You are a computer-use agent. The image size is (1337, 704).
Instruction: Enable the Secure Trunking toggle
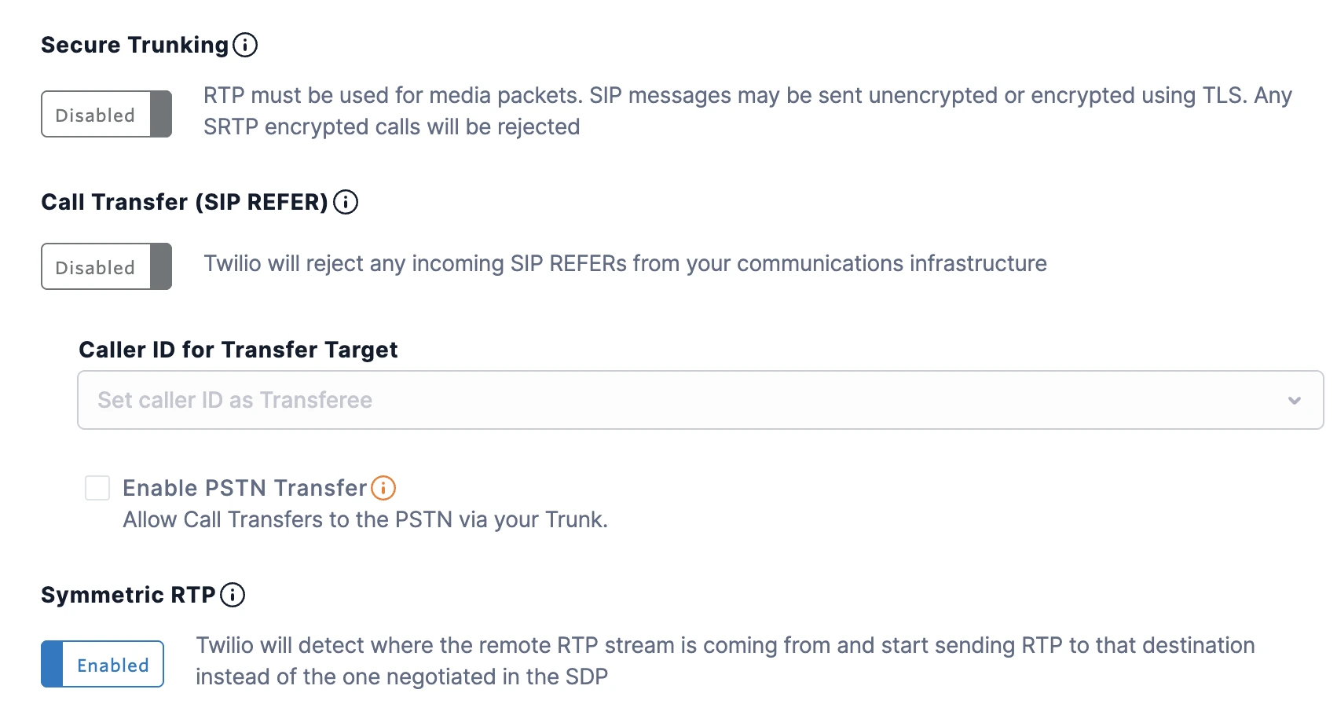(x=105, y=114)
